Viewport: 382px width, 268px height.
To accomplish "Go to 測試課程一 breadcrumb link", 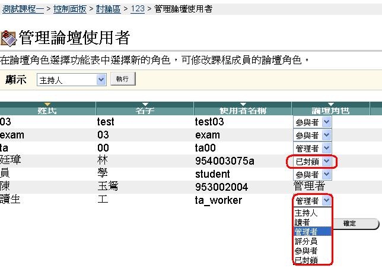I will tap(22, 9).
